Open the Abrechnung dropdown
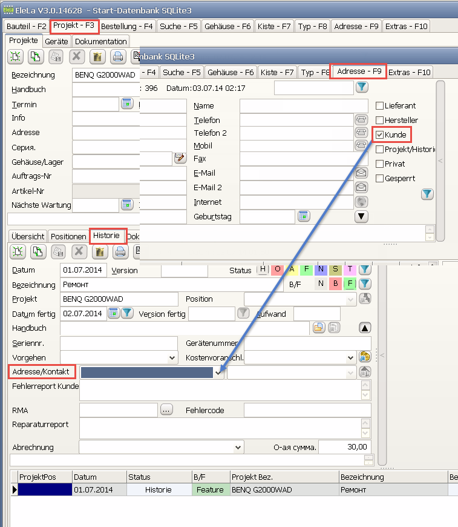Image resolution: width=458 pixels, height=527 pixels. tap(238, 447)
